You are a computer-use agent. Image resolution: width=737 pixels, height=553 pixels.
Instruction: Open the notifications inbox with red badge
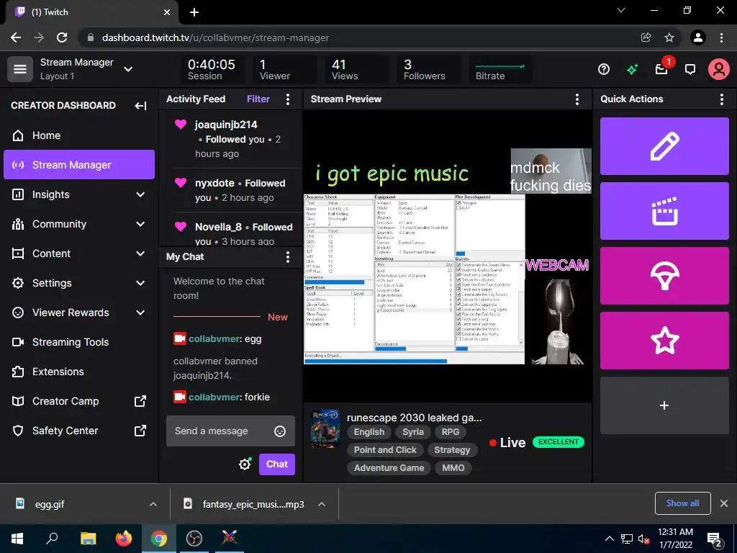tap(662, 69)
